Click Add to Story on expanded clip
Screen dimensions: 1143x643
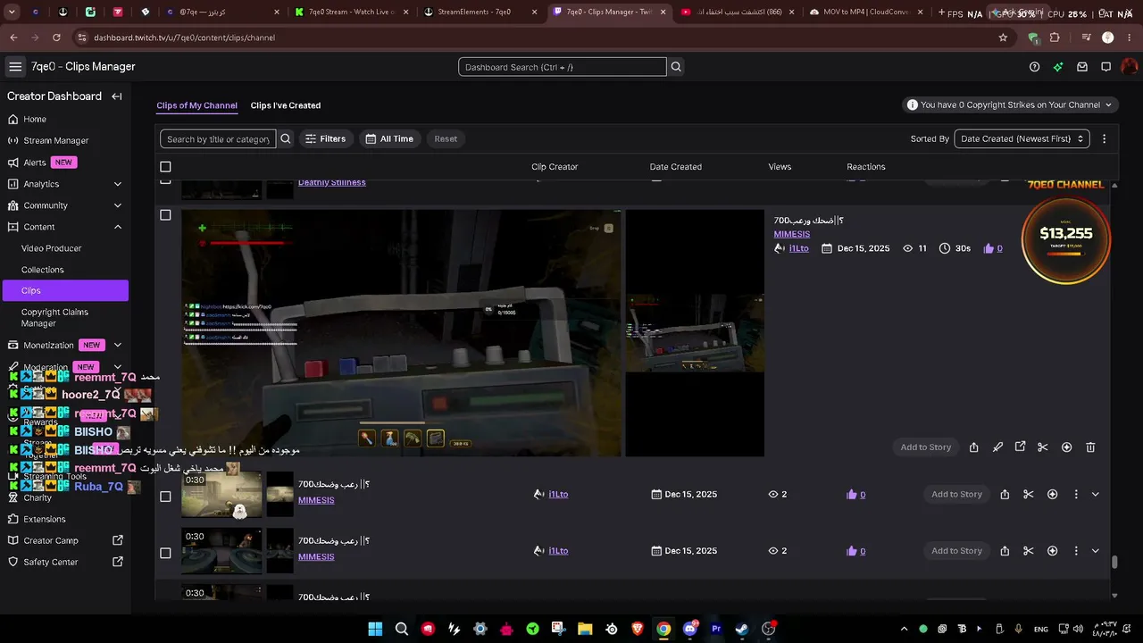coord(926,447)
